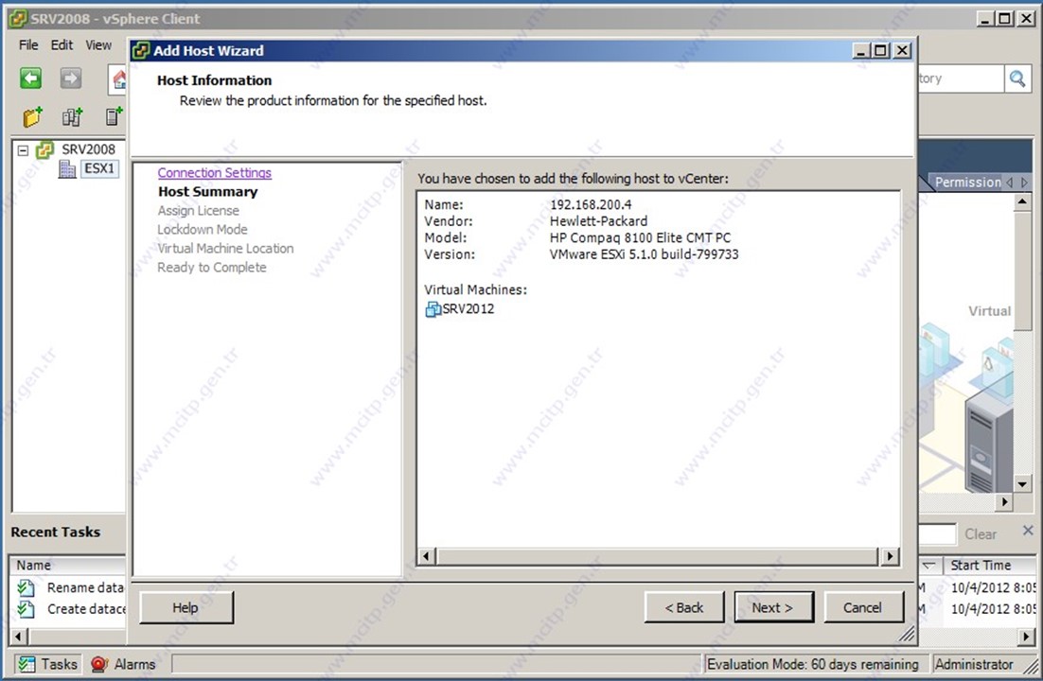Click the Help button
1043x681 pixels.
[x=186, y=608]
